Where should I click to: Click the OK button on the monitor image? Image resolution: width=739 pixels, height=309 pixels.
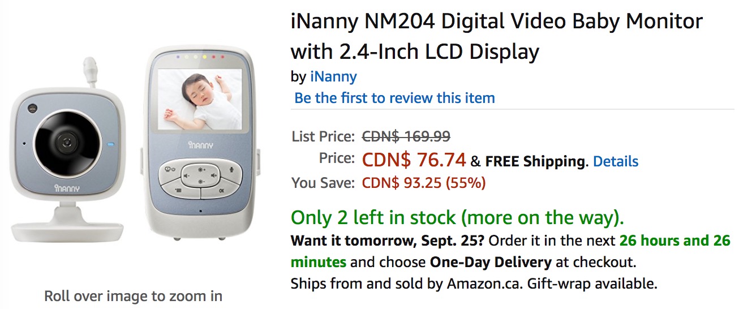221,191
